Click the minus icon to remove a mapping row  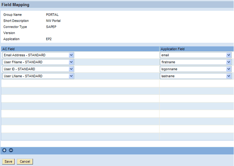tap(11, 150)
